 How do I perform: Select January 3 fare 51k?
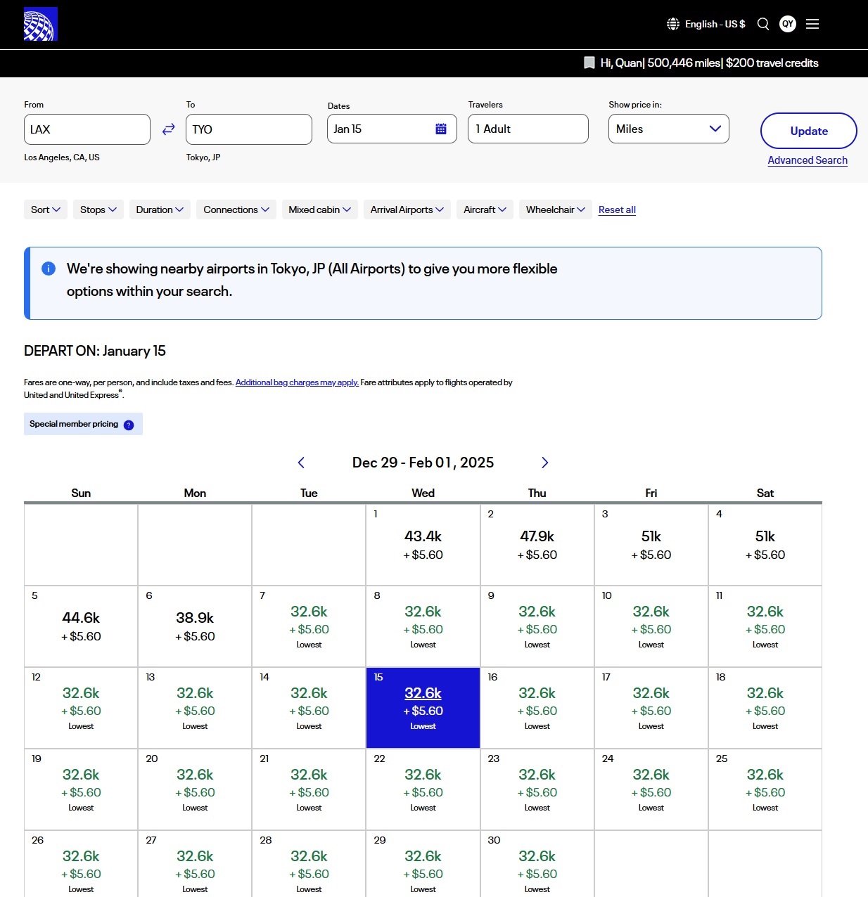[x=651, y=545]
